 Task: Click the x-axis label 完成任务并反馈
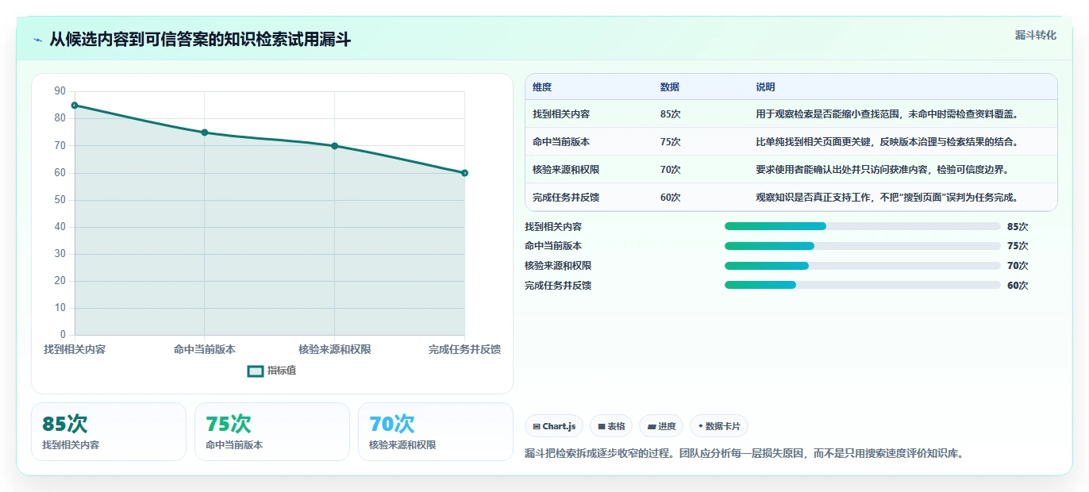tap(464, 349)
